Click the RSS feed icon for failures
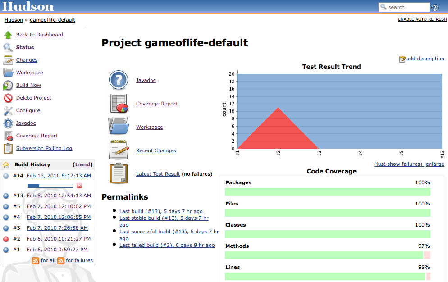Image resolution: width=448 pixels, height=282 pixels. 61,260
